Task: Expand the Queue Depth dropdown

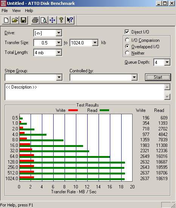Action: (x=167, y=62)
